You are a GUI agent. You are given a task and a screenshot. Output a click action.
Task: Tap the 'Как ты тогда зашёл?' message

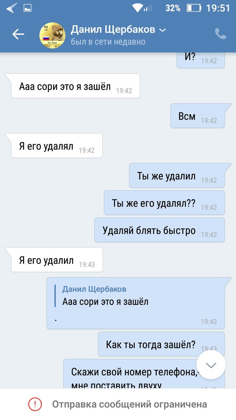click(161, 344)
